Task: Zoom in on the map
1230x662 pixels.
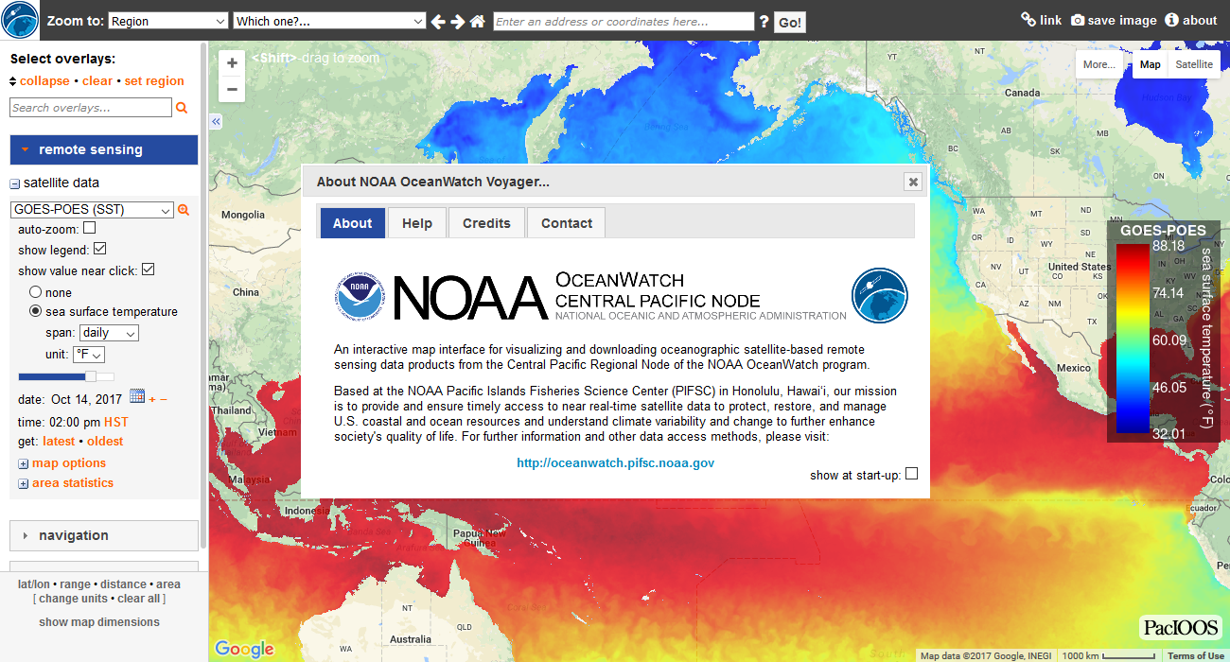Action: tap(233, 64)
